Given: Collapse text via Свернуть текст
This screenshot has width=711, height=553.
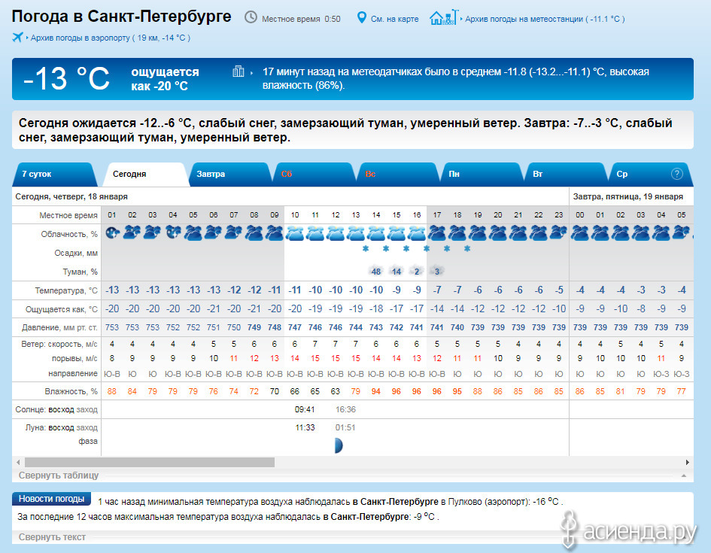Looking at the screenshot, I should (52, 536).
